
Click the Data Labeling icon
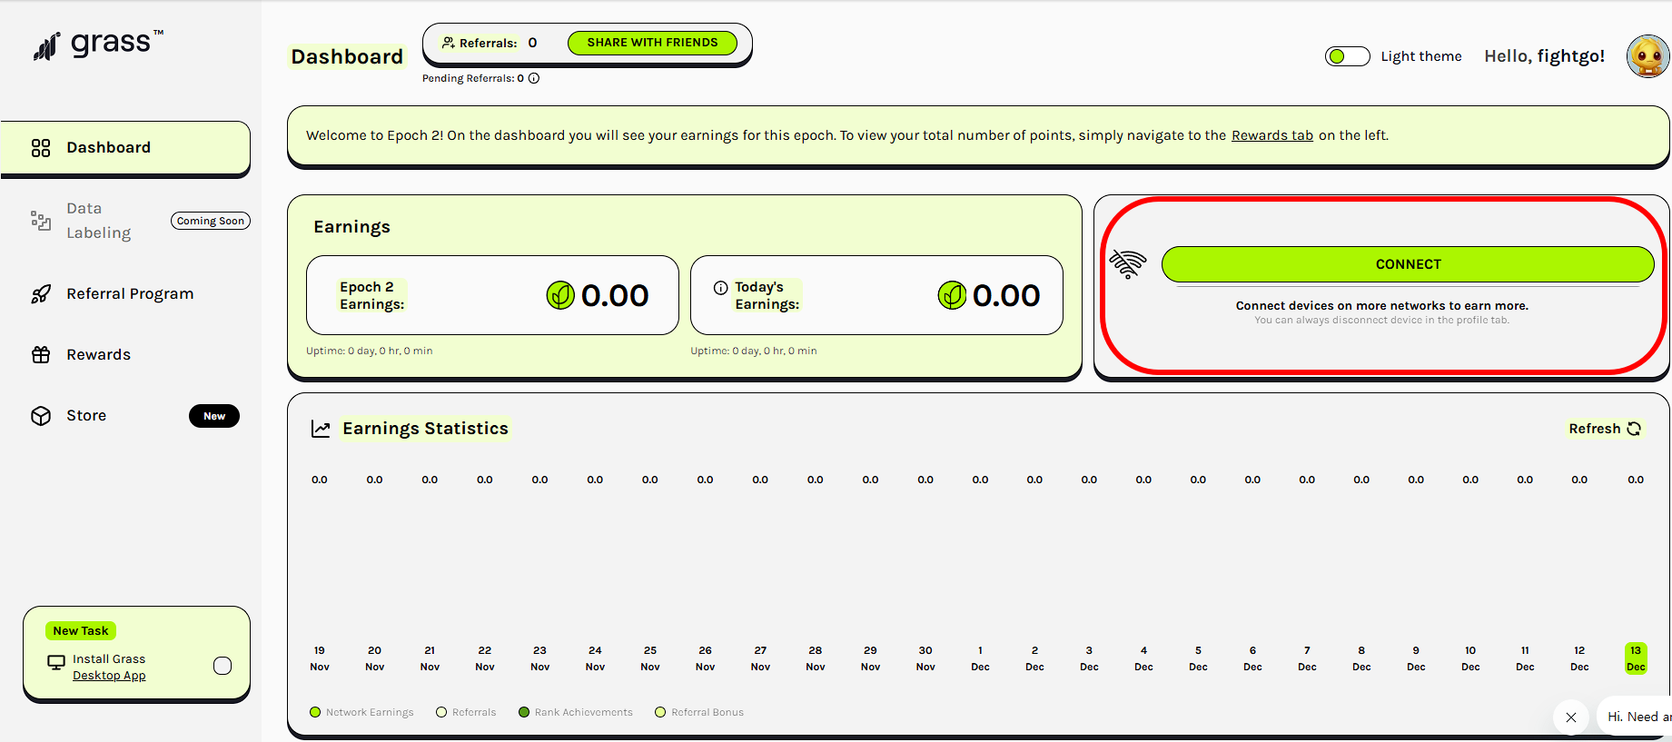[x=41, y=221]
